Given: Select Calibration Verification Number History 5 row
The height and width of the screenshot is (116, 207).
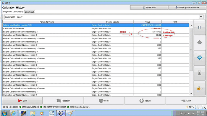Looking at the screenshot, I should [96, 75].
